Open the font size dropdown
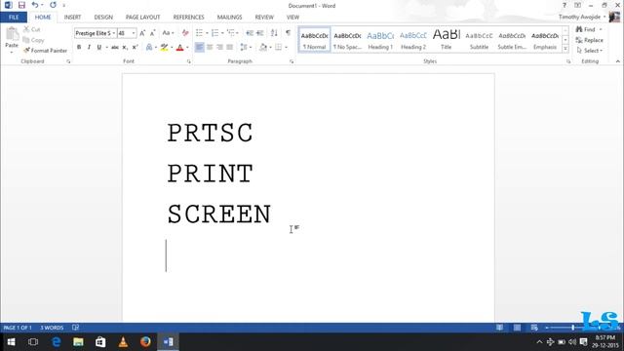The image size is (624, 351). (x=134, y=33)
